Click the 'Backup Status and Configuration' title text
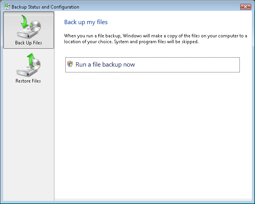 pyautogui.click(x=45, y=7)
